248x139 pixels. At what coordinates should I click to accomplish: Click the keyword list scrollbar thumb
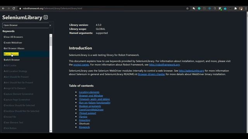pyautogui.click(x=51, y=41)
